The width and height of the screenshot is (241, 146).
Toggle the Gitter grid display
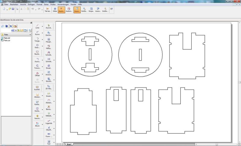55,10
